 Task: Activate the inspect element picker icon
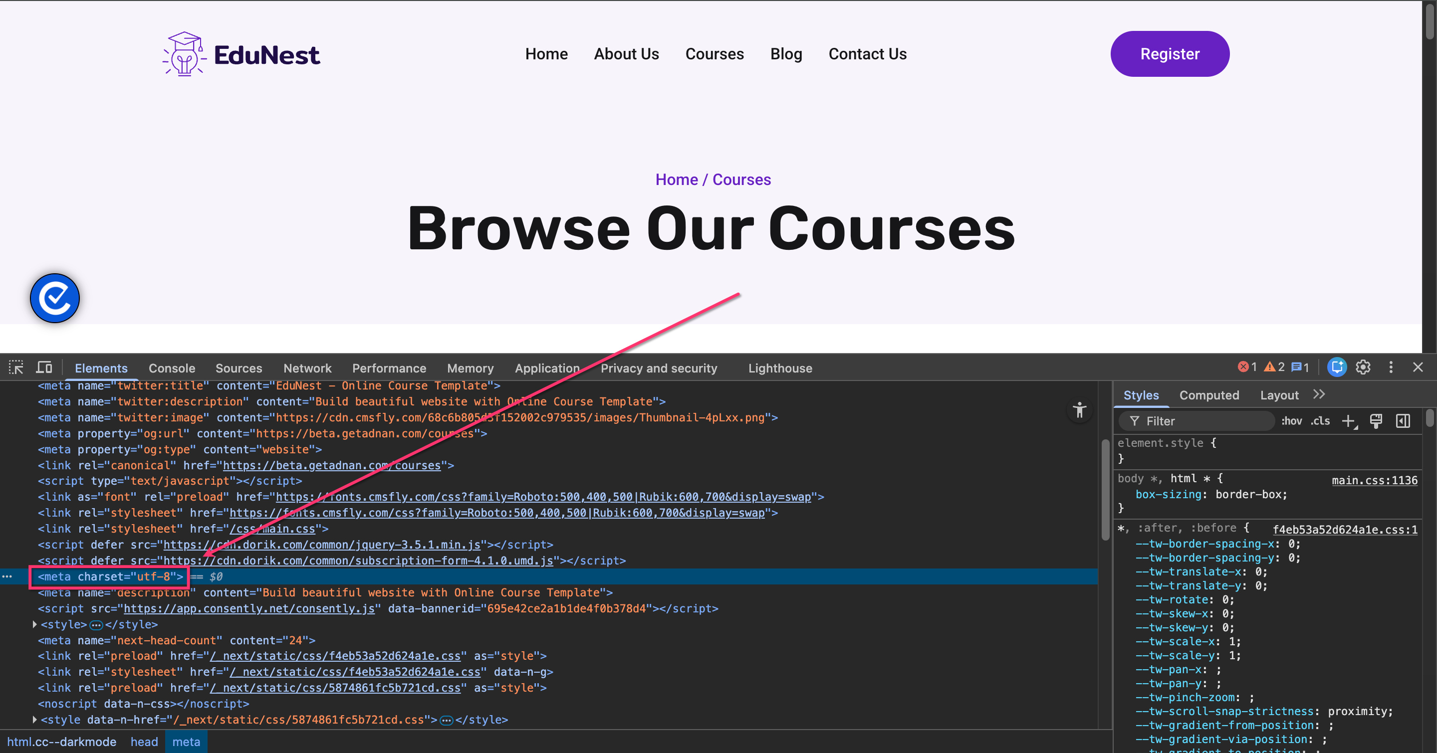click(15, 368)
